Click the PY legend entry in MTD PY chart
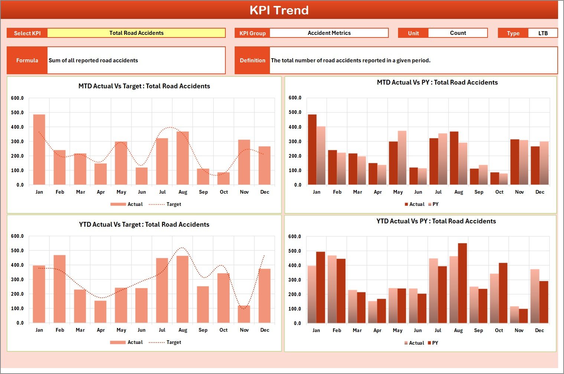This screenshot has height=374, width=564. tap(435, 204)
